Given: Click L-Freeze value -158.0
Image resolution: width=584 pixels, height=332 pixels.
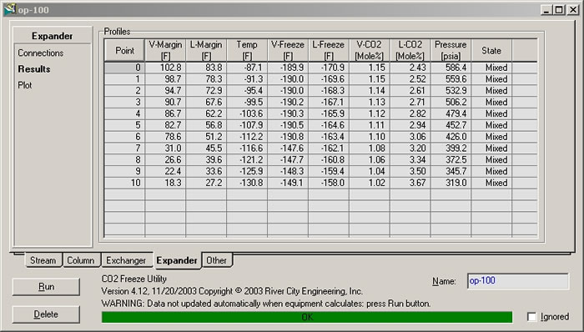Looking at the screenshot, I should click(329, 183).
